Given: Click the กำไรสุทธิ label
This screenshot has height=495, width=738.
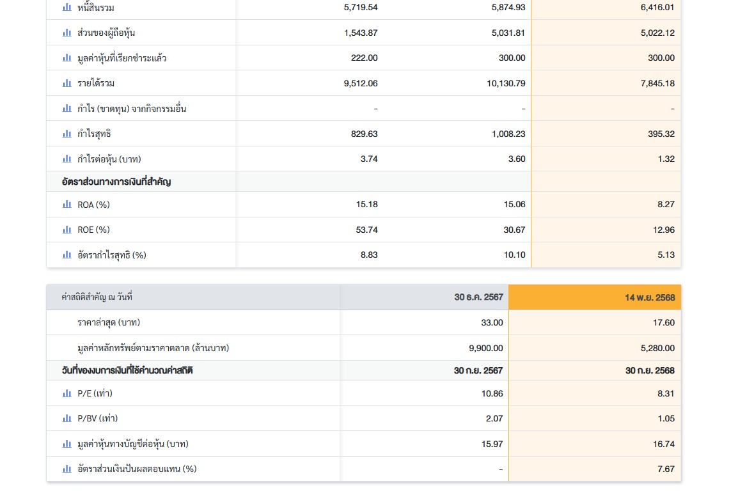Looking at the screenshot, I should click(x=94, y=134).
